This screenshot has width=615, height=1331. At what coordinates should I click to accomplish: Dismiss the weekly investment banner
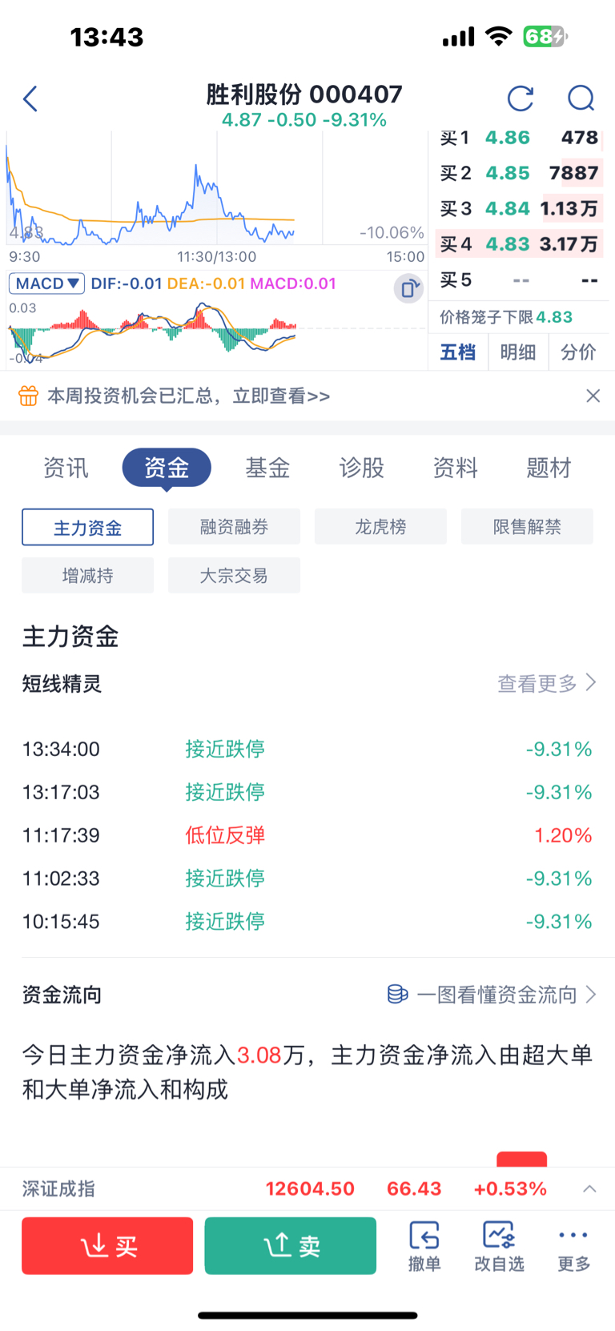(593, 396)
